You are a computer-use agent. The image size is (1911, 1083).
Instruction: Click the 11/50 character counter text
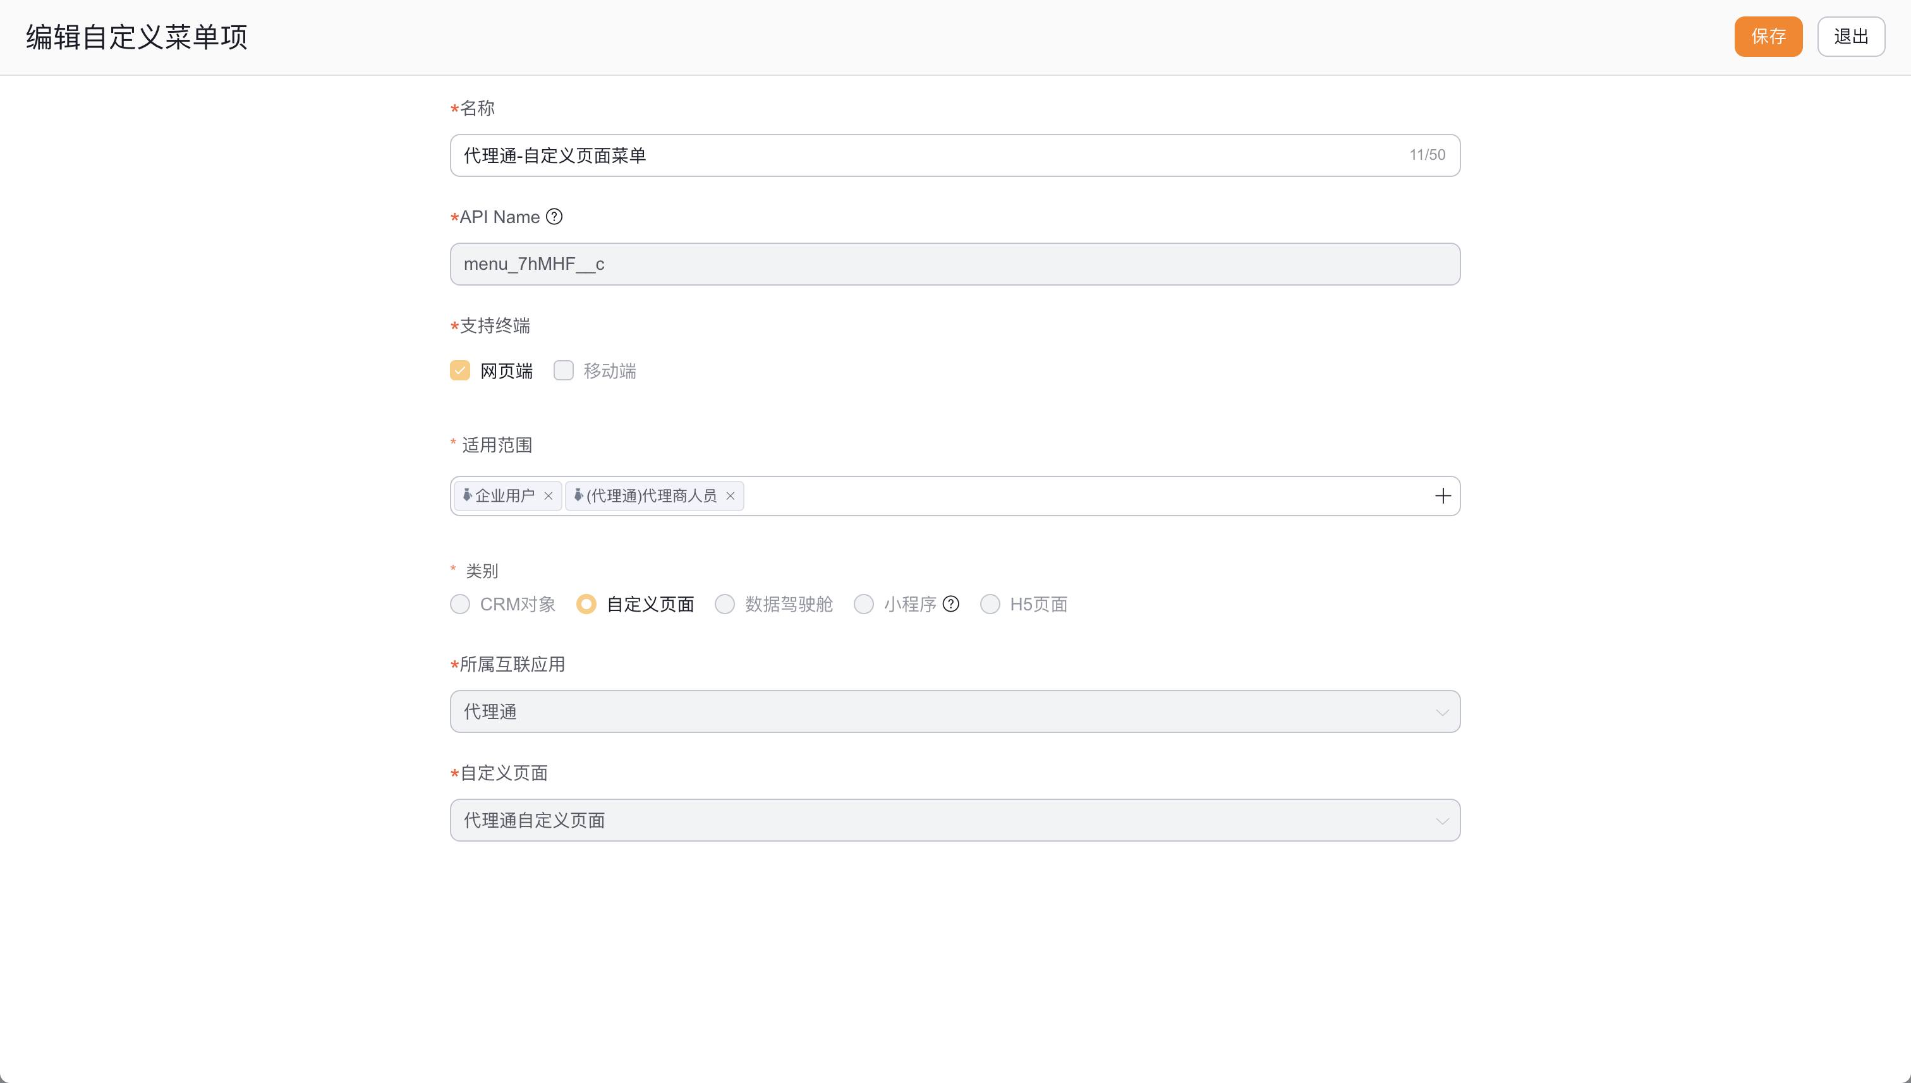1428,155
